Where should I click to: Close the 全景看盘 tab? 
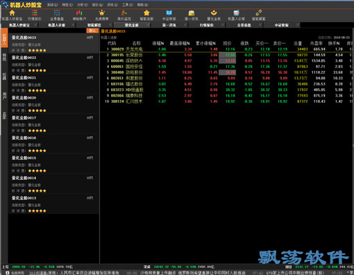(260, 24)
